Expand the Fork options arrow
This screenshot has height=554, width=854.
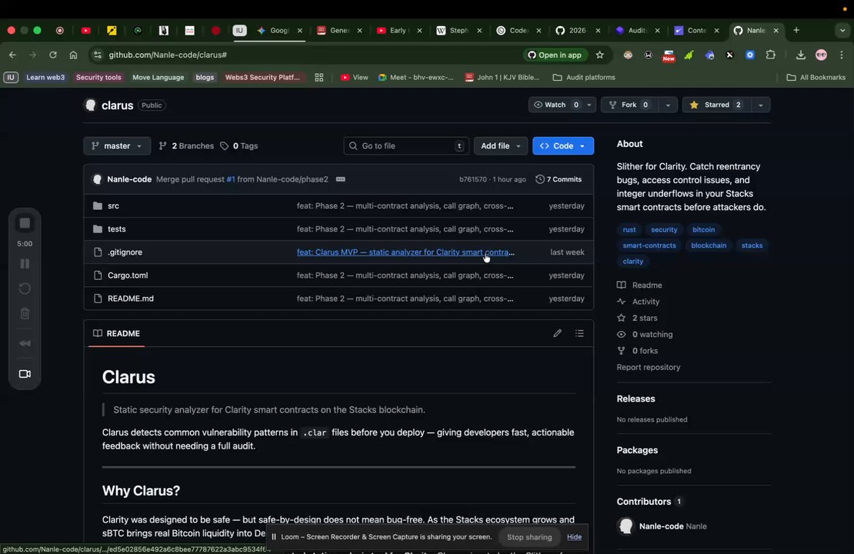pyautogui.click(x=668, y=105)
